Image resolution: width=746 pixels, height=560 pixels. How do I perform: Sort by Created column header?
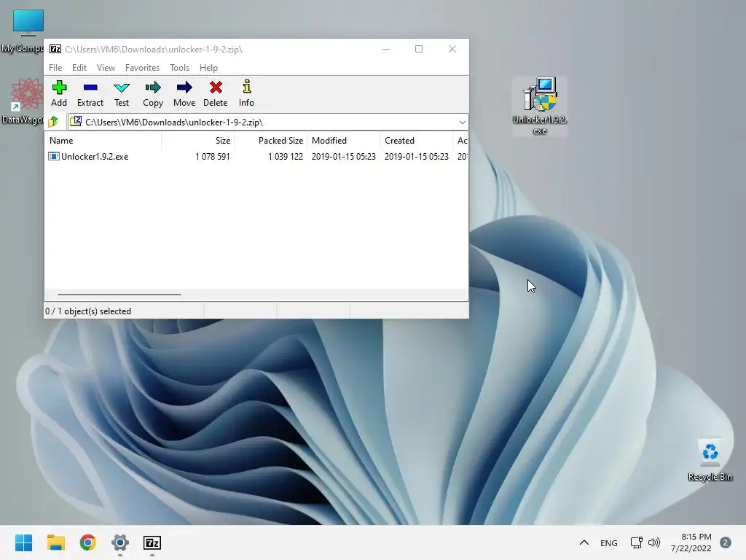(x=416, y=141)
